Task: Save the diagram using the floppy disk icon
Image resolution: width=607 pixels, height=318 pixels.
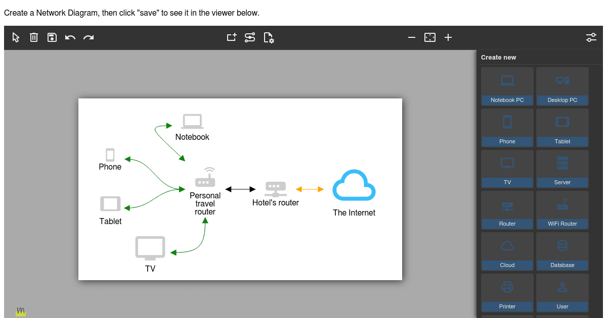Action: (52, 37)
